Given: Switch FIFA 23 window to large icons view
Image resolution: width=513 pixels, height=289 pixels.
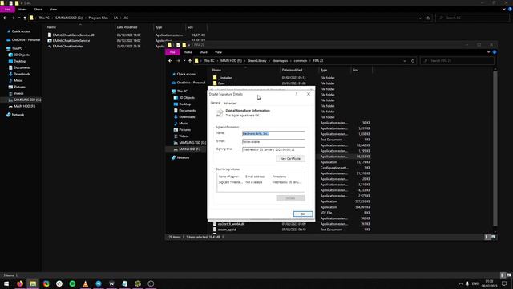Looking at the screenshot, I should 494,237.
